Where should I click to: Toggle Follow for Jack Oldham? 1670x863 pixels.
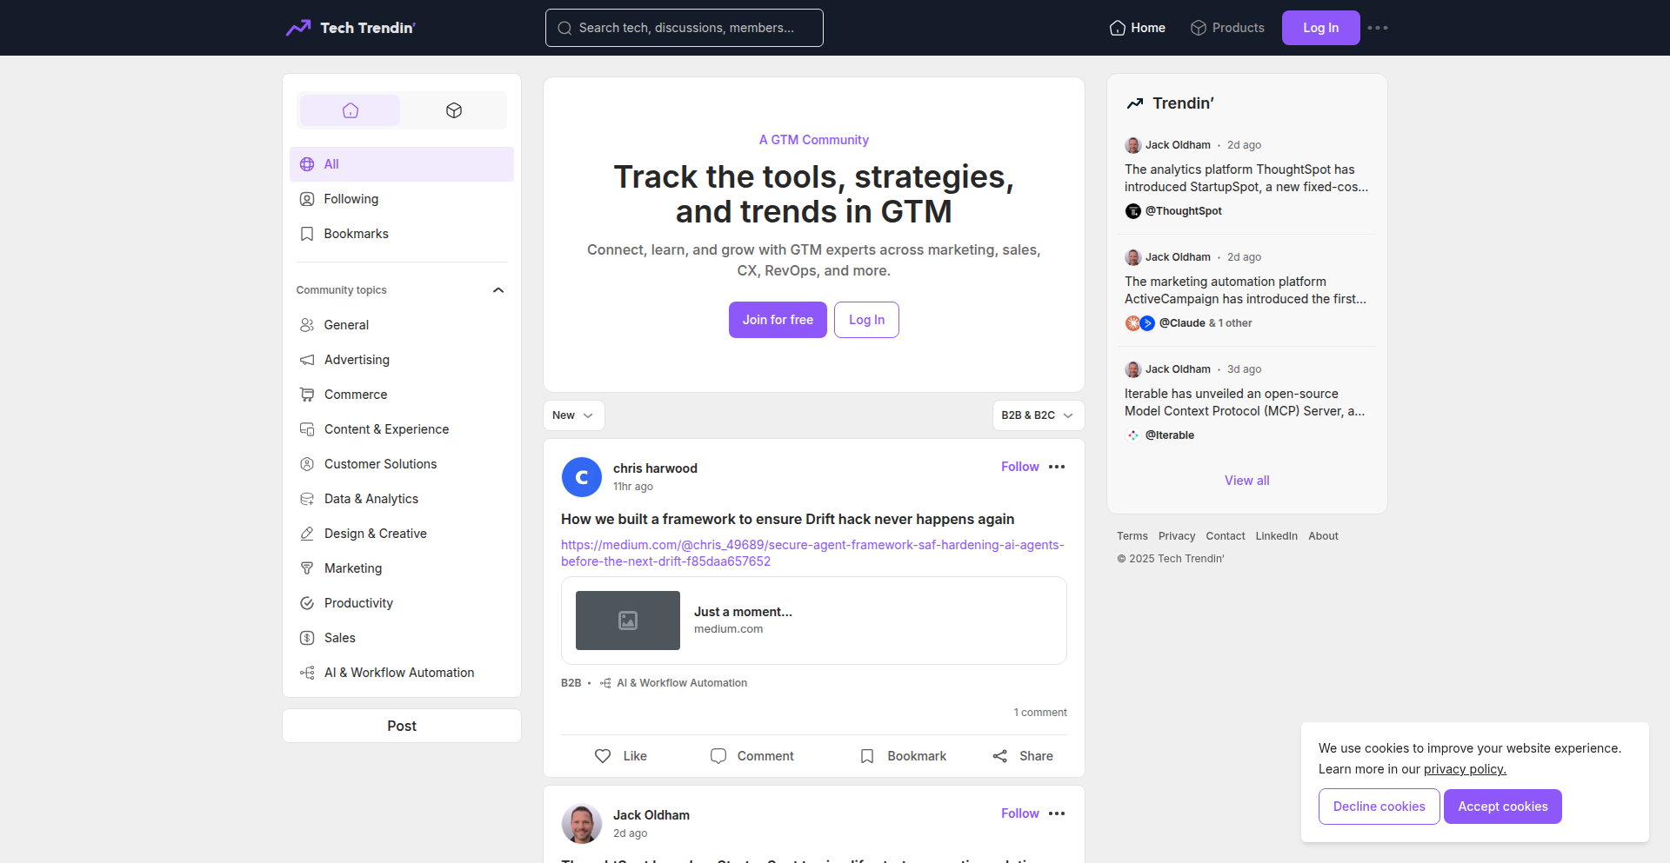(1019, 813)
